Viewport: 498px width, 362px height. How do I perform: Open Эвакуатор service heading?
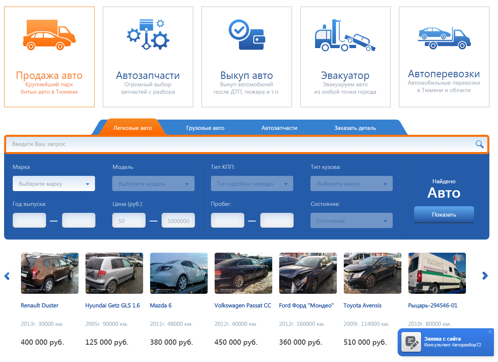click(x=345, y=76)
